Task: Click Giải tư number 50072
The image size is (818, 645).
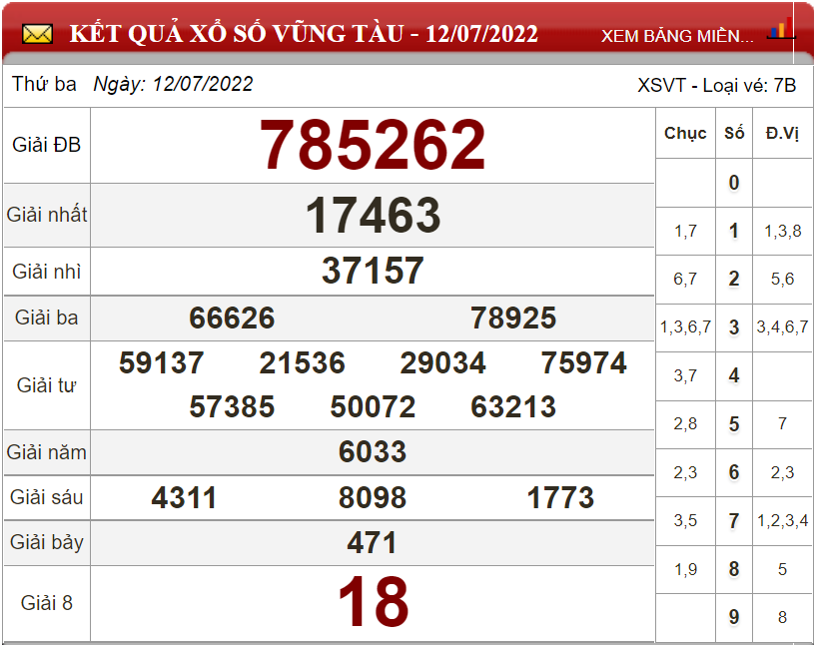Action: point(373,406)
